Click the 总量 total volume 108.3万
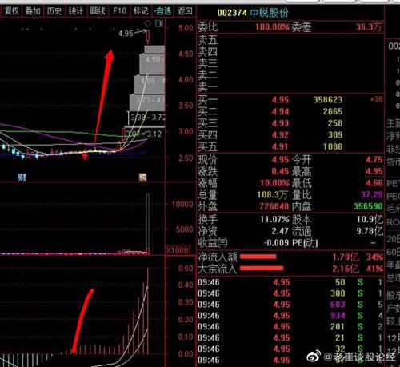 click(272, 195)
